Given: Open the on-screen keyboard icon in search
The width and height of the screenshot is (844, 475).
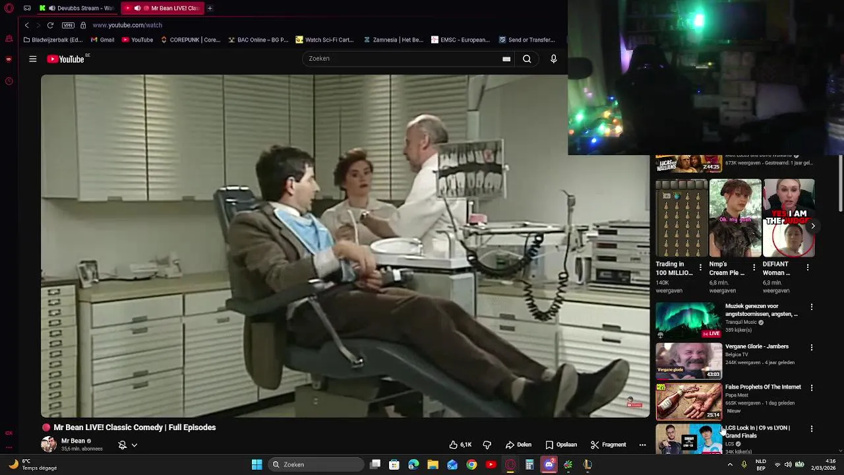Looking at the screenshot, I should (506, 59).
